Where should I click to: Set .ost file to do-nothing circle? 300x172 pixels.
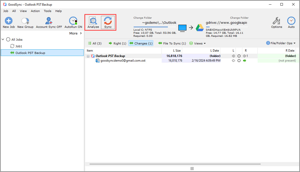pyautogui.click(x=239, y=61)
